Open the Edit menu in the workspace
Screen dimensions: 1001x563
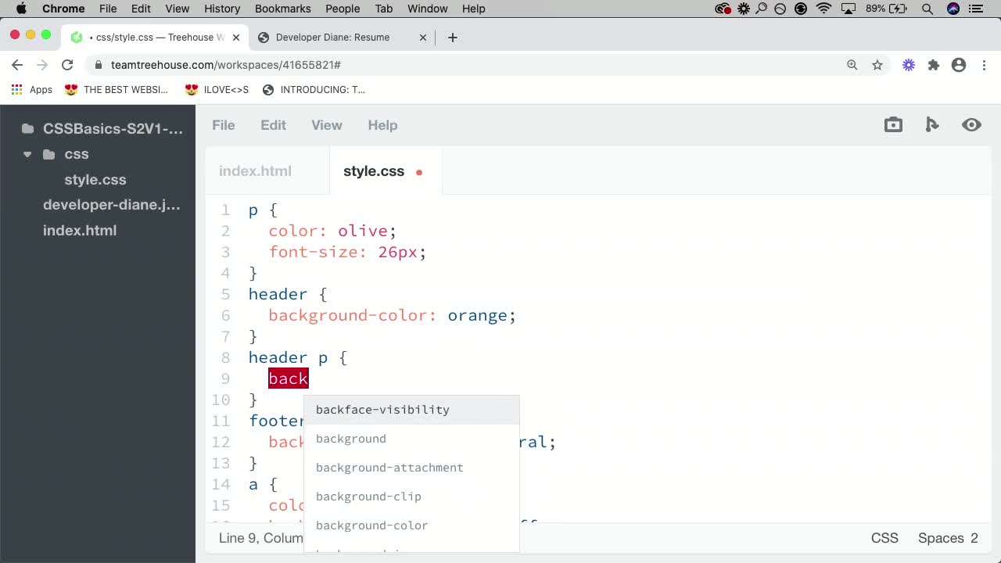[x=273, y=125]
